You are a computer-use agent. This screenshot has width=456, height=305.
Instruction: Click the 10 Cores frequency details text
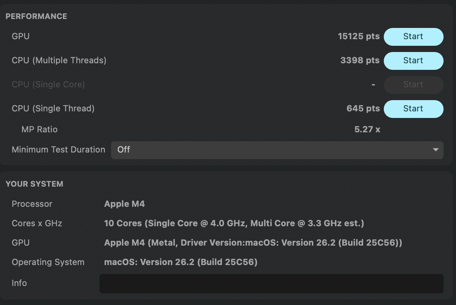234,224
